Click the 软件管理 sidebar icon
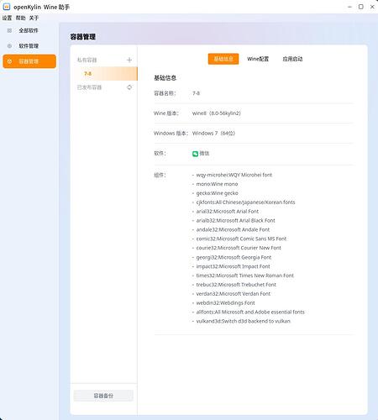This screenshot has width=378, height=420. pos(9,46)
